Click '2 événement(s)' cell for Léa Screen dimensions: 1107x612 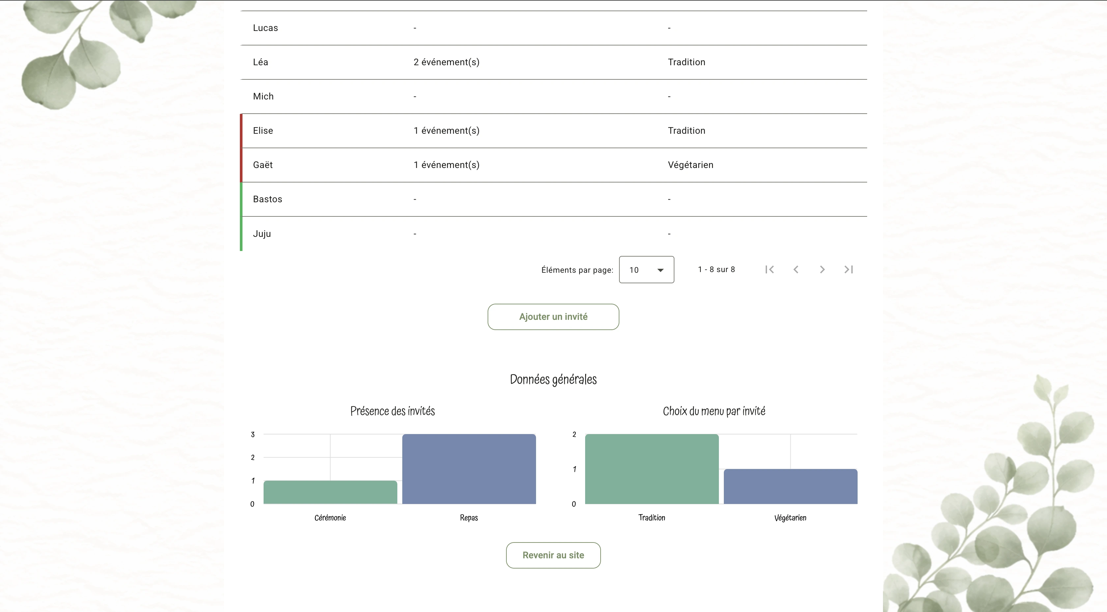(446, 62)
